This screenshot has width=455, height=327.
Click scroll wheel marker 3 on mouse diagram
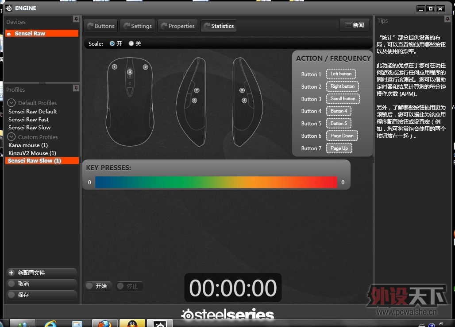pyautogui.click(x=130, y=72)
